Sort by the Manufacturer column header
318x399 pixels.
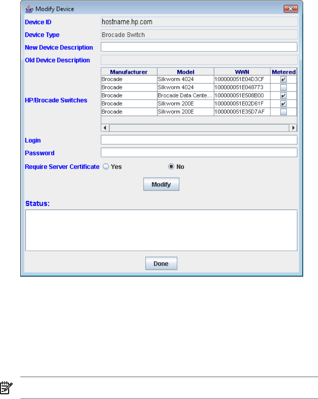pos(129,72)
